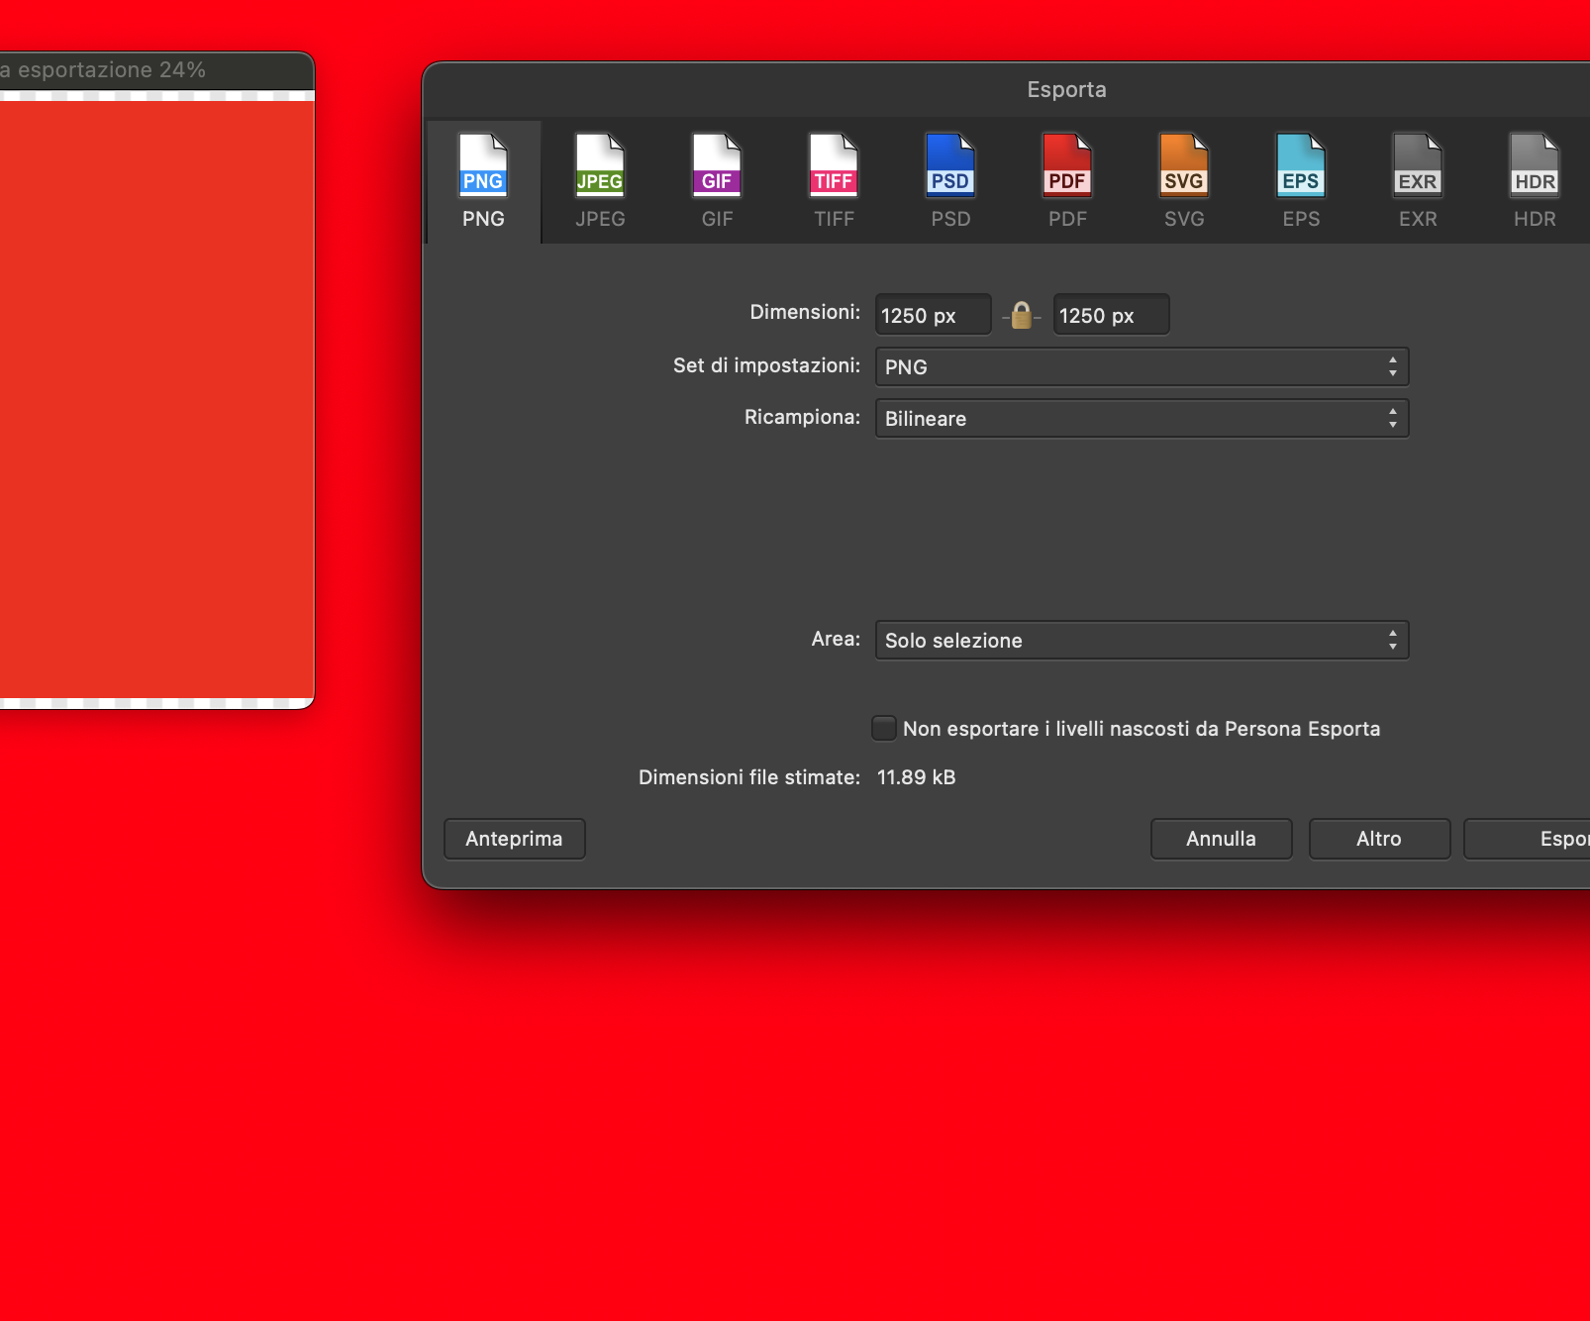Pick PSD as export format
Screen dimensions: 1590x1321
click(x=949, y=178)
